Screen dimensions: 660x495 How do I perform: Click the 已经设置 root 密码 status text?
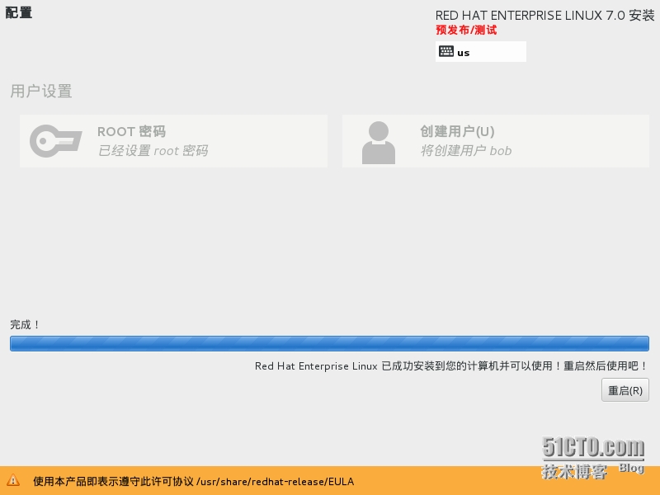point(153,151)
